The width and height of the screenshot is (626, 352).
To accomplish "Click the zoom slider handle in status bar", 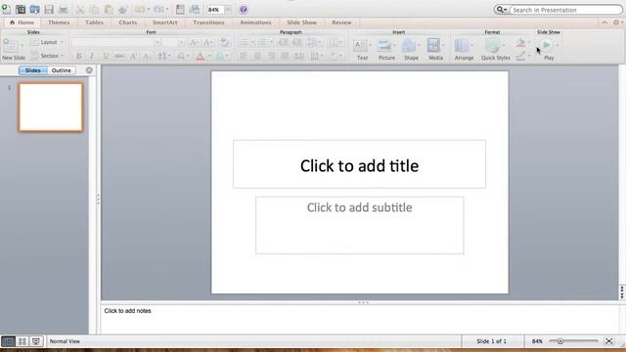I will (560, 341).
